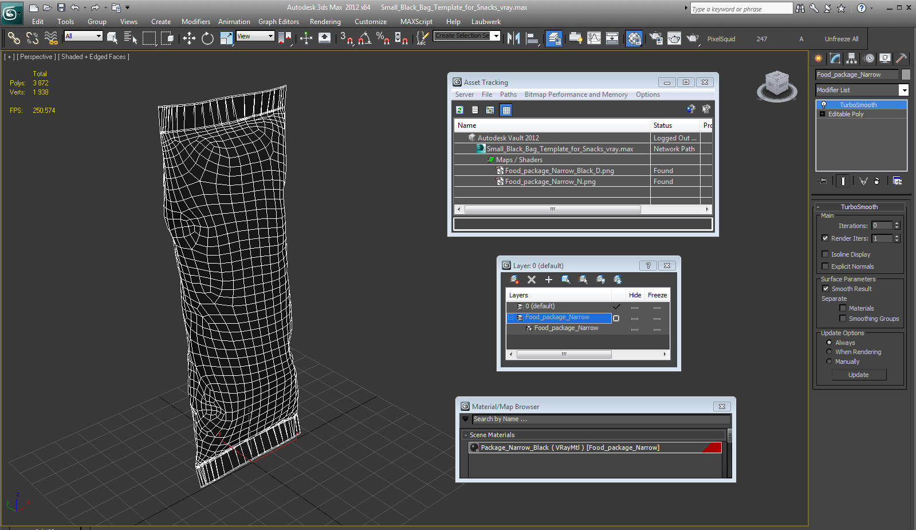916x530 pixels.
Task: Activate the Select Object tool
Action: tap(112, 38)
